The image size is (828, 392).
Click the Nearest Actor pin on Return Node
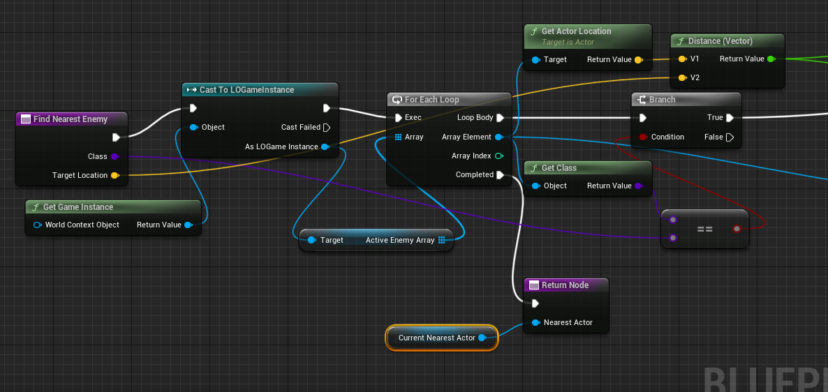click(x=535, y=322)
